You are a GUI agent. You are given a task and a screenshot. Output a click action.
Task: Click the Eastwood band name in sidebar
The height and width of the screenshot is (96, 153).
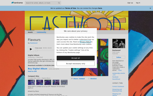116,50
